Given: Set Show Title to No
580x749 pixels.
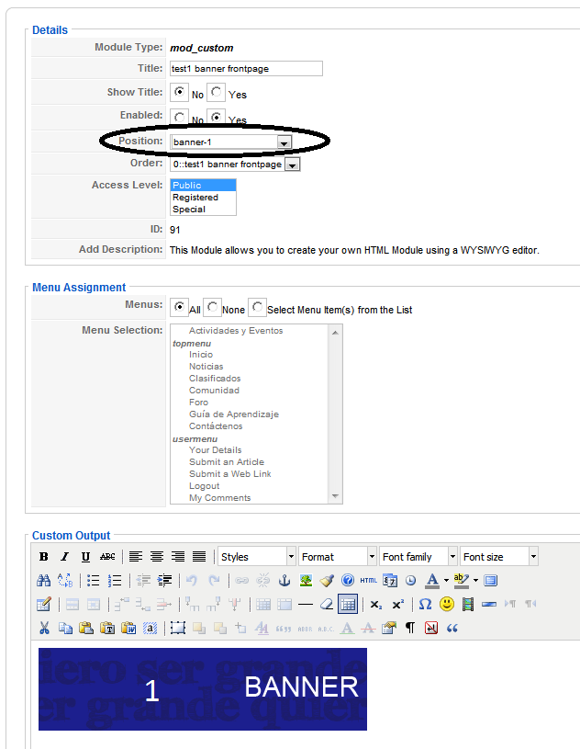Looking at the screenshot, I should pyautogui.click(x=179, y=92).
